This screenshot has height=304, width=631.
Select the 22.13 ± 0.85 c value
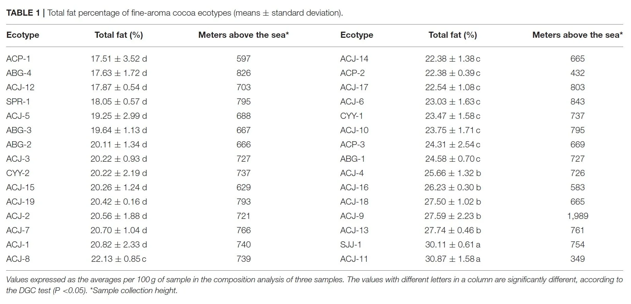[119, 259]
